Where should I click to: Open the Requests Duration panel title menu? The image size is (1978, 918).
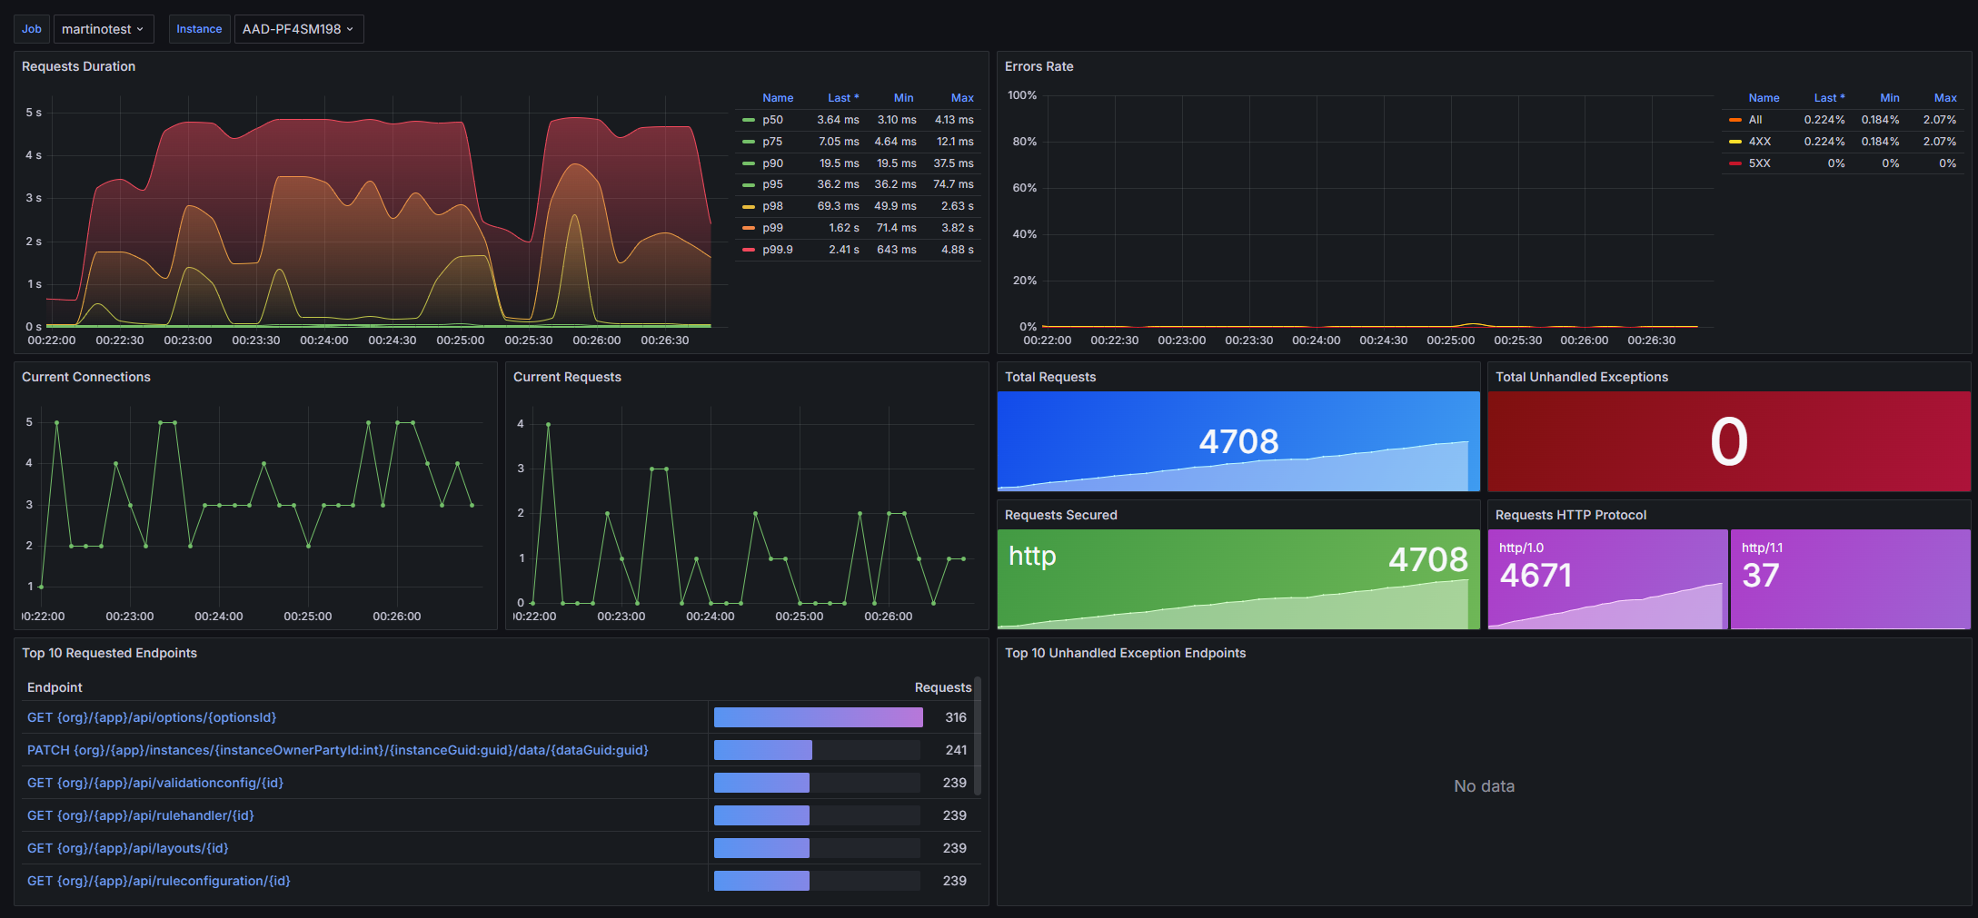tap(78, 66)
